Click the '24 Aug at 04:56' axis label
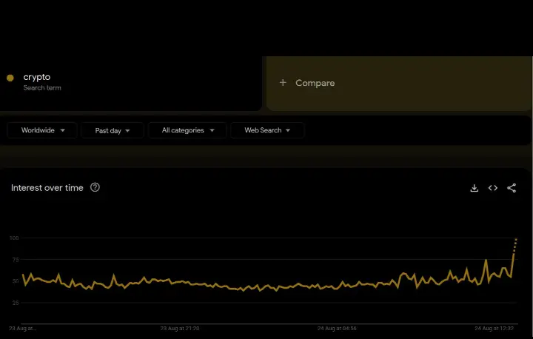533x339 pixels. [337, 329]
